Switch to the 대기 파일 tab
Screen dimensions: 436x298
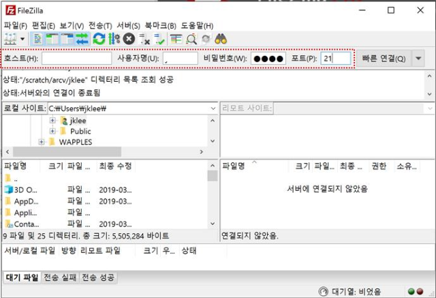coord(22,278)
